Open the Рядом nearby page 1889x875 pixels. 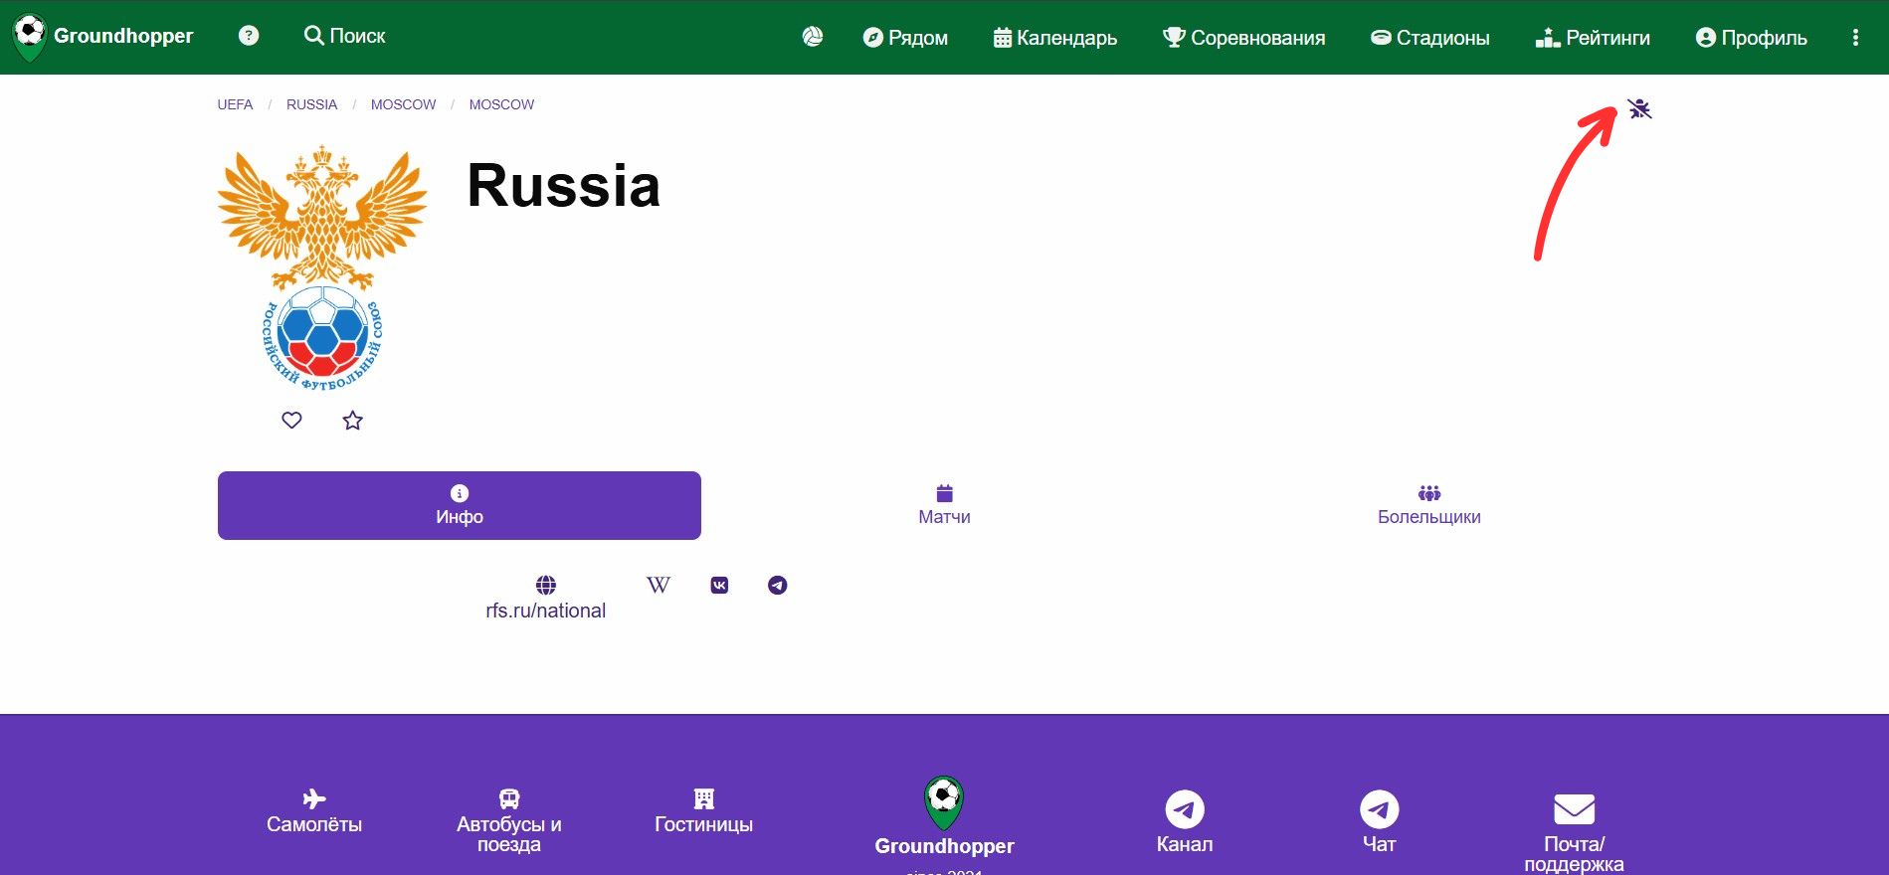click(x=905, y=38)
